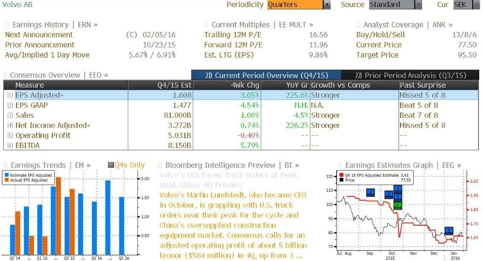Viewport: 483px width, 261px height.
Task: Click the orange Actual EPS legend swatch
Action: [x=7, y=180]
